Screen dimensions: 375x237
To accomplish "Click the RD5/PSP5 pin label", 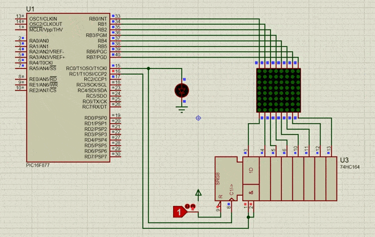I will click(96, 146).
